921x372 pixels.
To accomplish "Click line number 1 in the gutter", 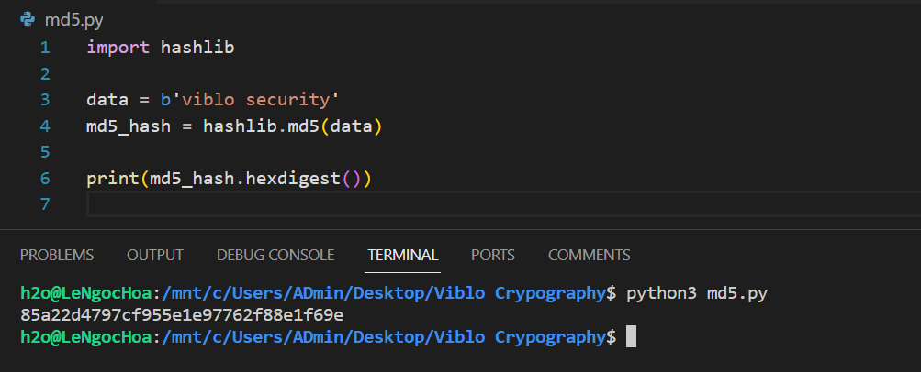I will [x=45, y=47].
